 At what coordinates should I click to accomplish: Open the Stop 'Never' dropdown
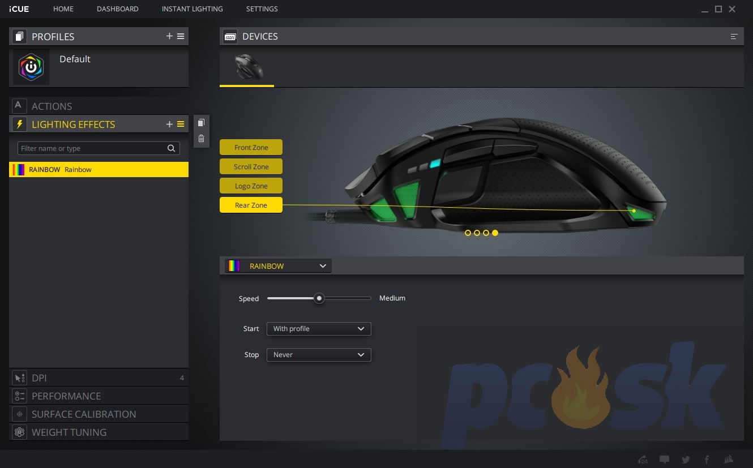pyautogui.click(x=319, y=355)
